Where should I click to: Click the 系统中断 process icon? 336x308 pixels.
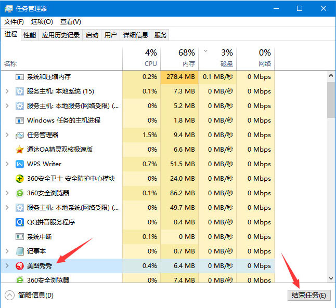(x=20, y=237)
